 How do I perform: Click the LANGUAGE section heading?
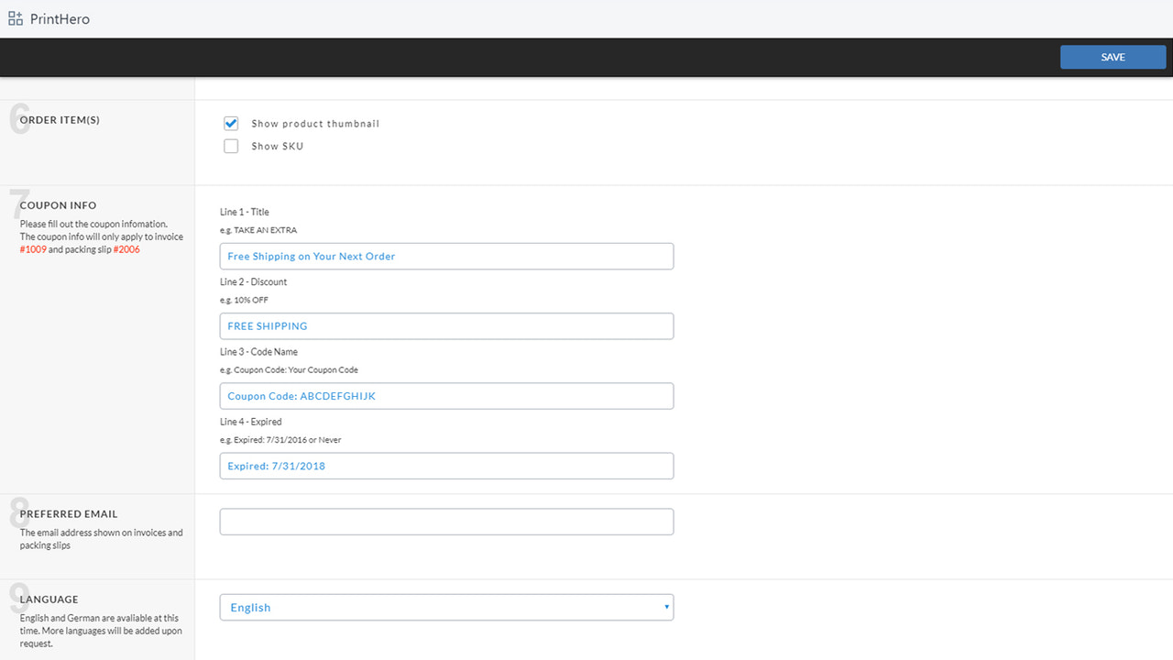pos(49,599)
